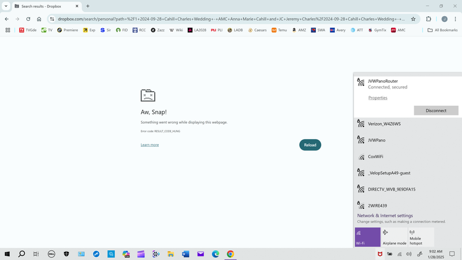Viewport: 462px width, 260px height.
Task: Open the apps grid bookmark icon
Action: (x=8, y=30)
